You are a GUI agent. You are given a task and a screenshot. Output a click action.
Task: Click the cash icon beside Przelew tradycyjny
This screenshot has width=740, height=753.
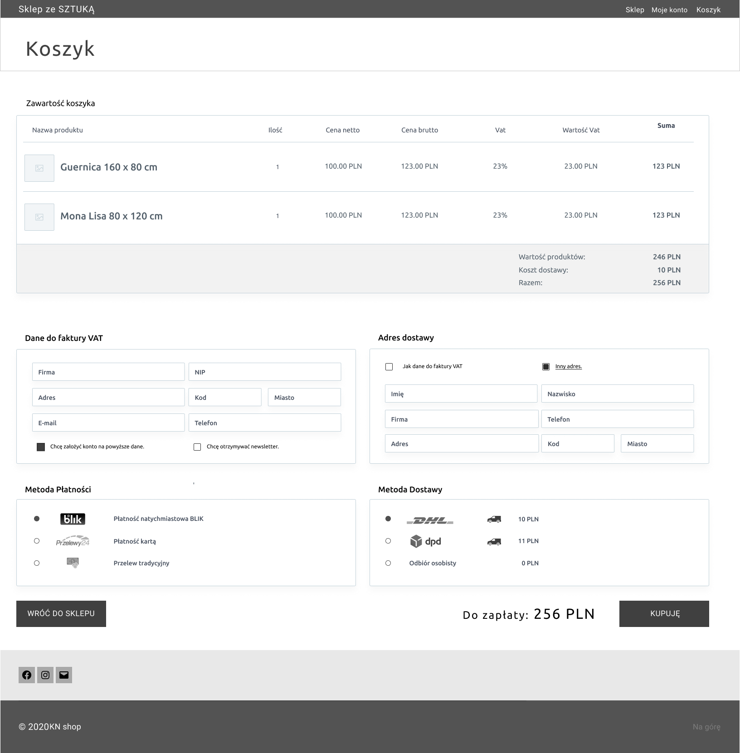pyautogui.click(x=73, y=562)
